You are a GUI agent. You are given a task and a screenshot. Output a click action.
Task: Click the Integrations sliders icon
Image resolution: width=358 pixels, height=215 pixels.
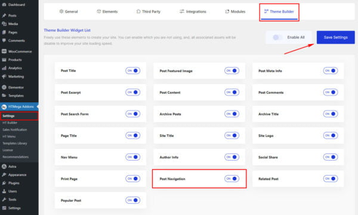[182, 11]
